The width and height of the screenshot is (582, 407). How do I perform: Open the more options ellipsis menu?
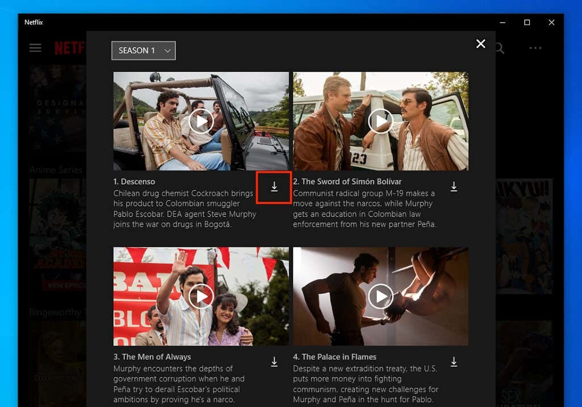point(534,48)
